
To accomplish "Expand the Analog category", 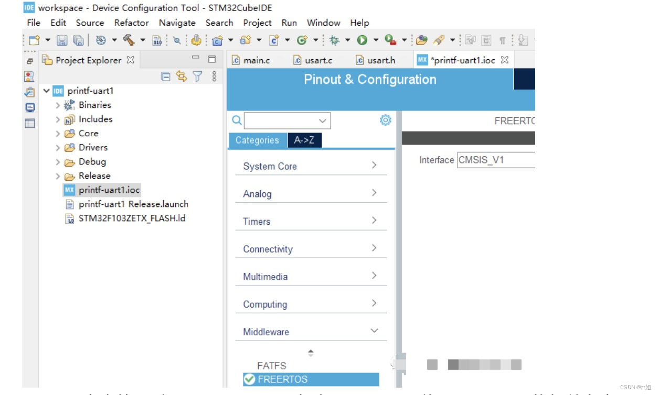I will pos(311,193).
